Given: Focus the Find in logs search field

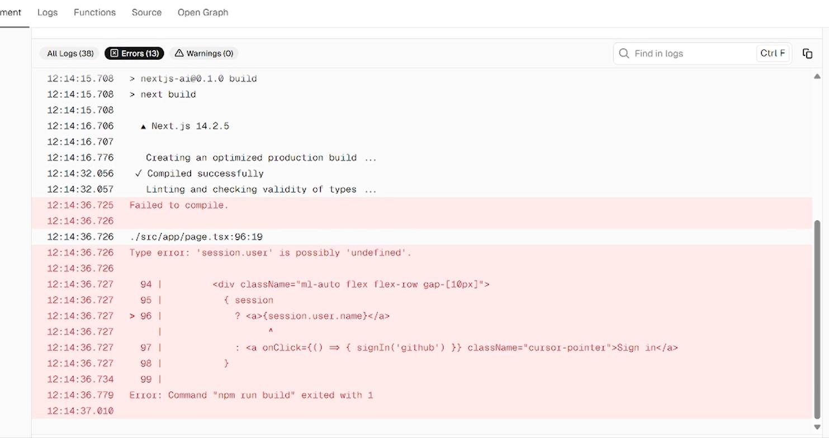Looking at the screenshot, I should (703, 54).
